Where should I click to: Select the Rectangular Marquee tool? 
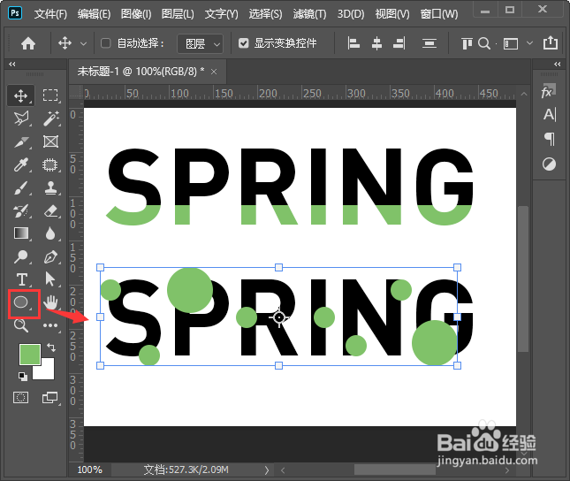[x=50, y=95]
